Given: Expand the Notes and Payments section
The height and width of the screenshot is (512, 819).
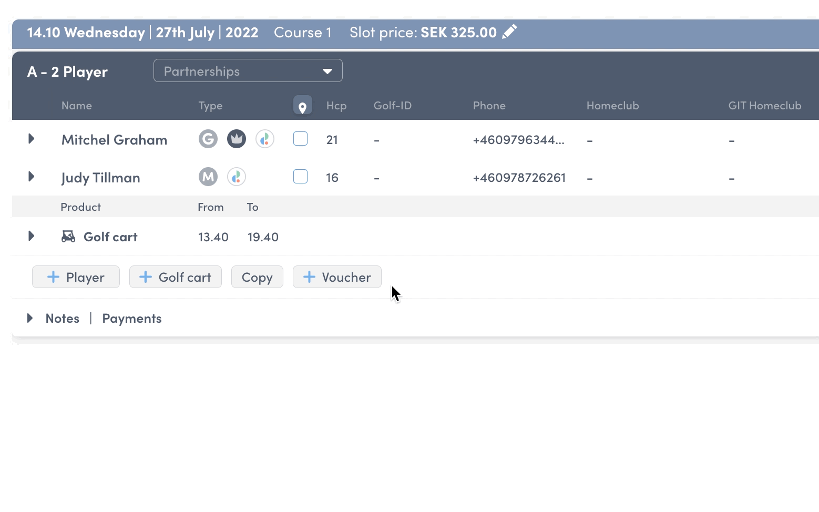Looking at the screenshot, I should (x=30, y=318).
